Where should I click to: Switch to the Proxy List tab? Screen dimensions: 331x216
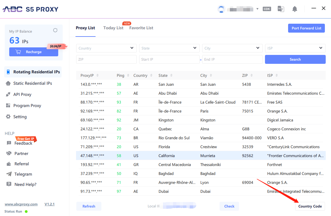pyautogui.click(x=85, y=28)
